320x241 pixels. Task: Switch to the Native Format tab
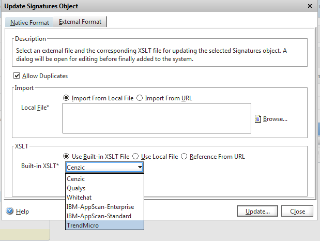coord(29,23)
